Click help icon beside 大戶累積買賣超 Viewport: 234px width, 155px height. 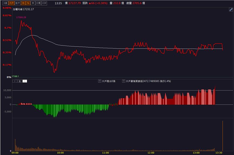124,81
